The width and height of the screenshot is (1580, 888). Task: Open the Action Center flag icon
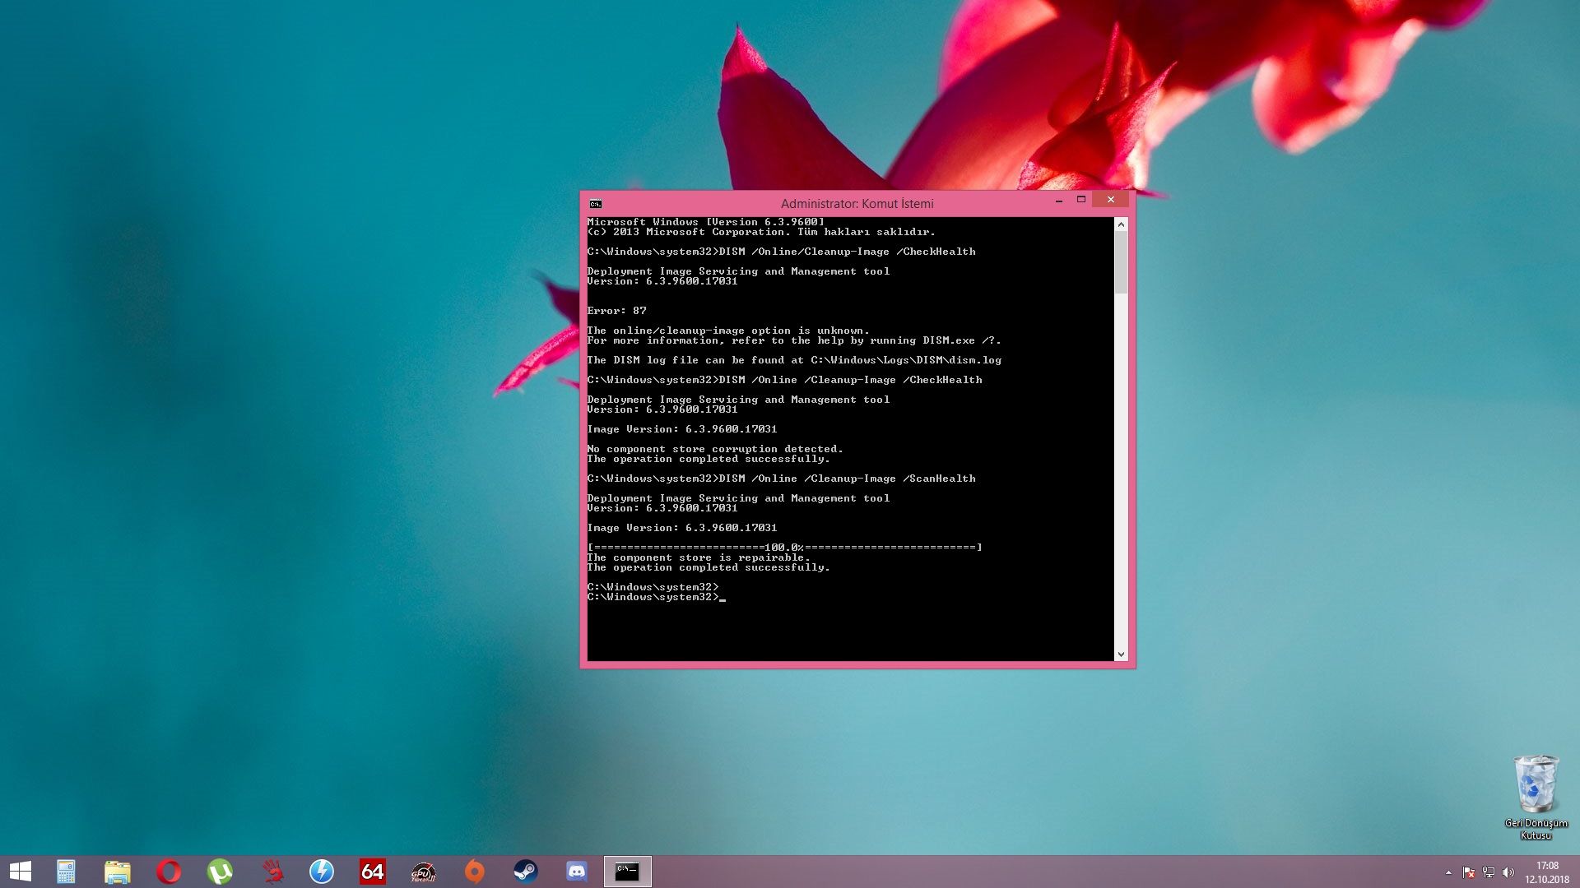[1469, 872]
